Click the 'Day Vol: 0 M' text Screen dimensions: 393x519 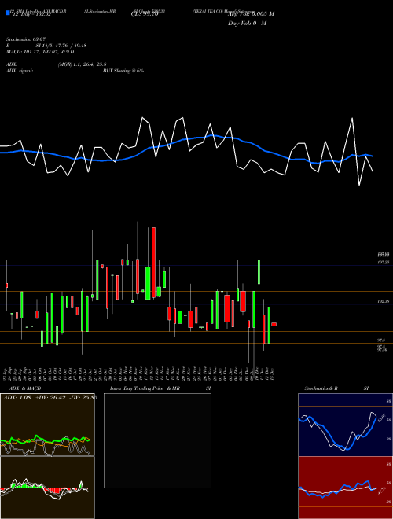click(x=247, y=24)
